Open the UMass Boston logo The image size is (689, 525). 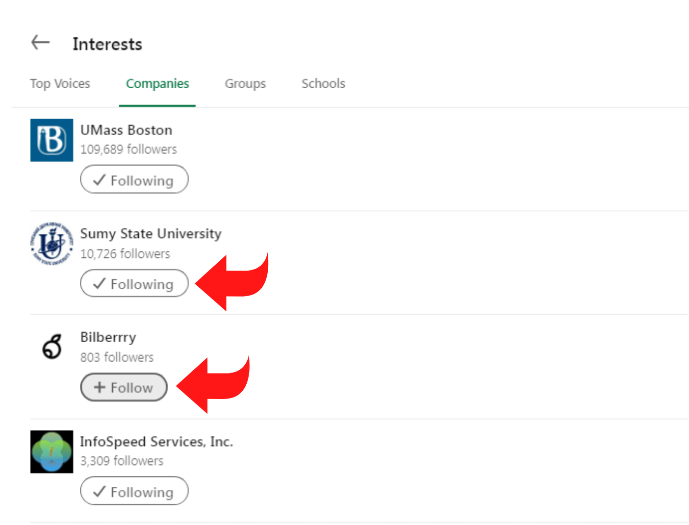pos(51,140)
